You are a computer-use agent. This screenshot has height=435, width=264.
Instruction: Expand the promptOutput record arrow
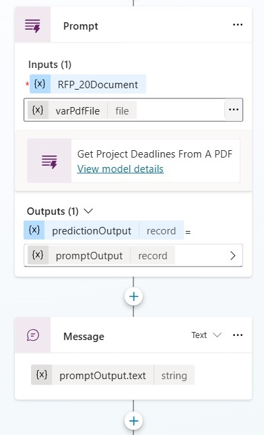coord(233,255)
